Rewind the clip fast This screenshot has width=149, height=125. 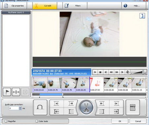pos(111,72)
